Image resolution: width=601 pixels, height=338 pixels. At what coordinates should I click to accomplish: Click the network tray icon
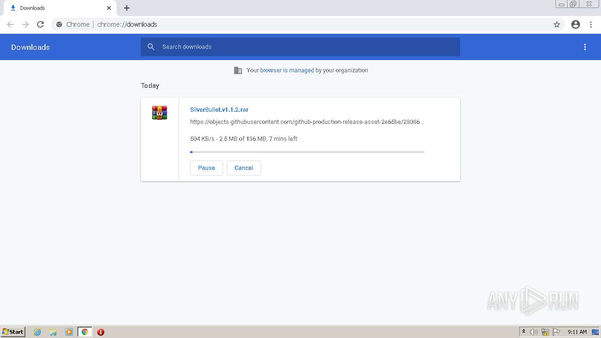(x=545, y=332)
